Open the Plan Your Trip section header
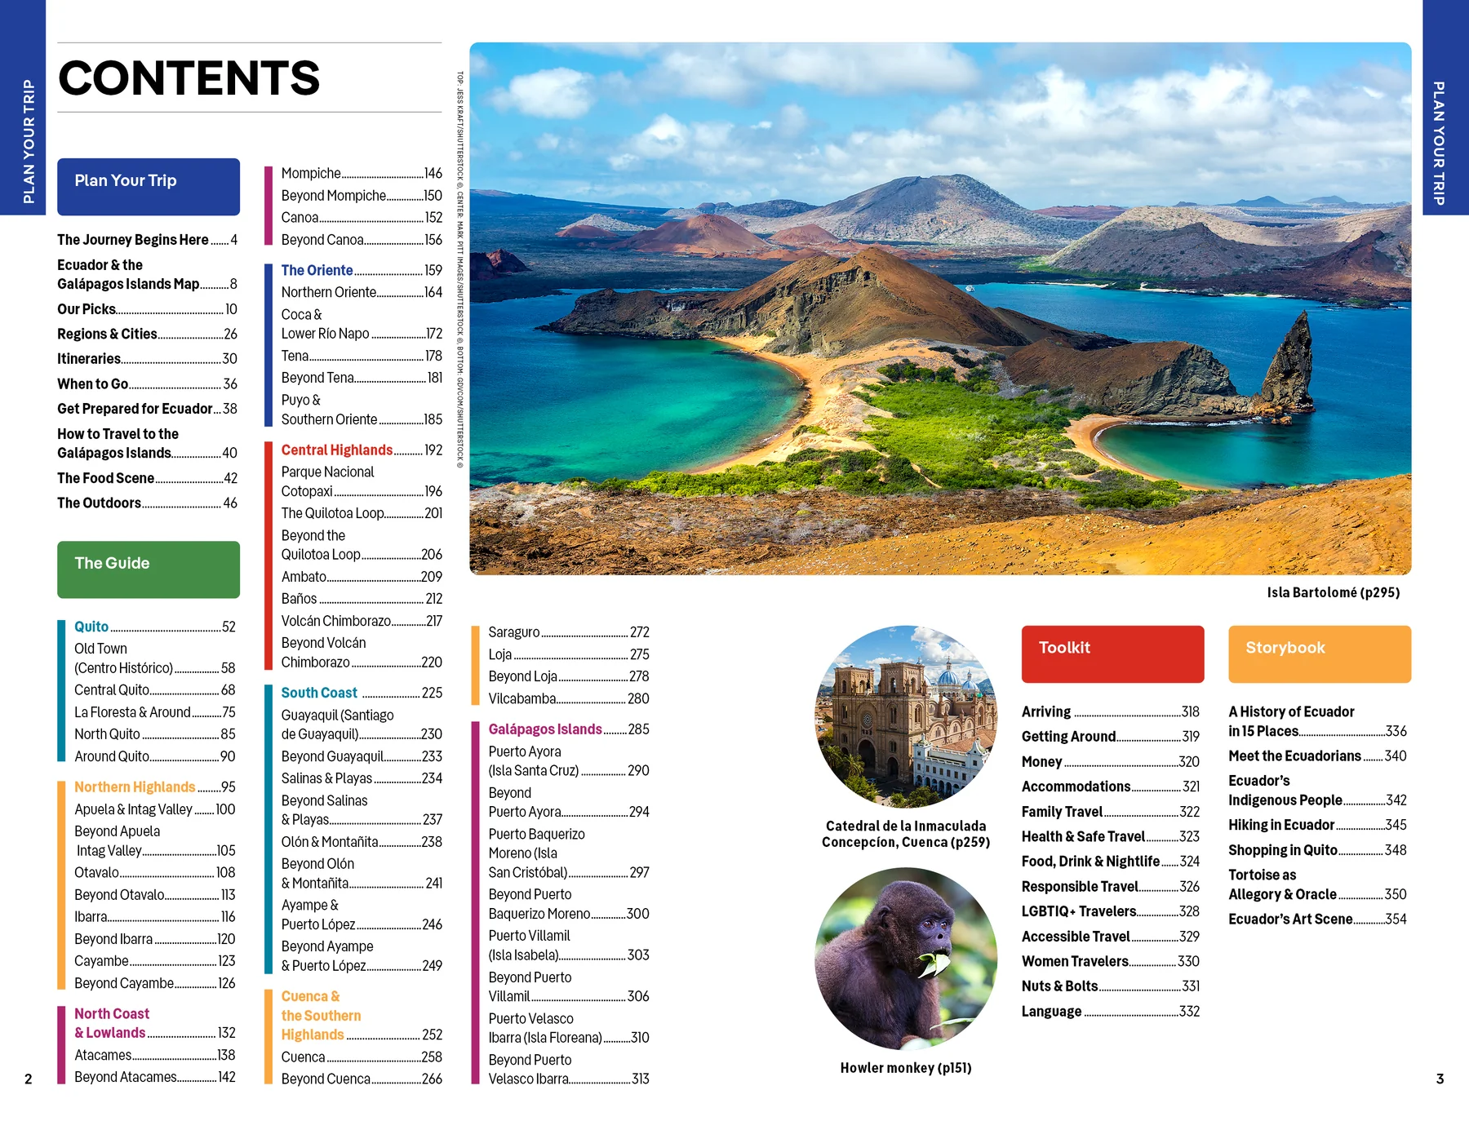Image resolution: width=1469 pixels, height=1130 pixels. point(147,187)
